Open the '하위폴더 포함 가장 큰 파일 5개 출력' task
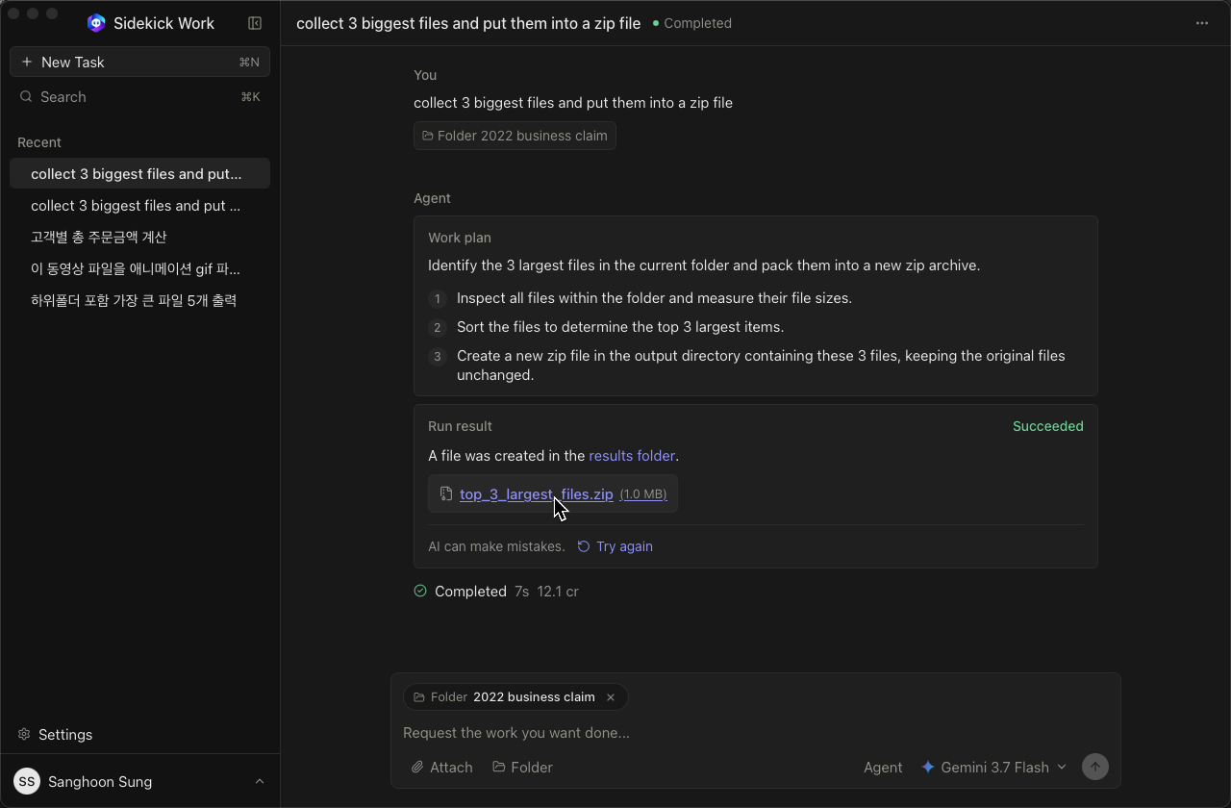 click(x=139, y=300)
